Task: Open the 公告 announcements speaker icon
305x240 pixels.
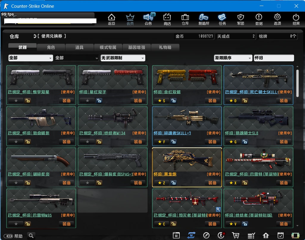Action: (x=148, y=19)
